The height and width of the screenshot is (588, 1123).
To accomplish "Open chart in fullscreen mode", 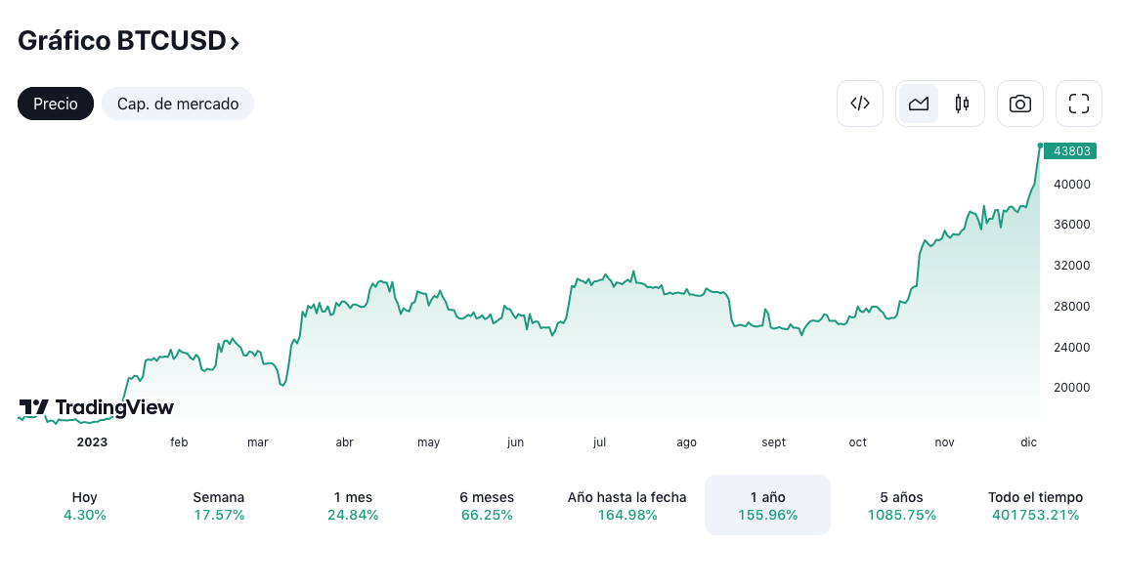I will click(1079, 104).
